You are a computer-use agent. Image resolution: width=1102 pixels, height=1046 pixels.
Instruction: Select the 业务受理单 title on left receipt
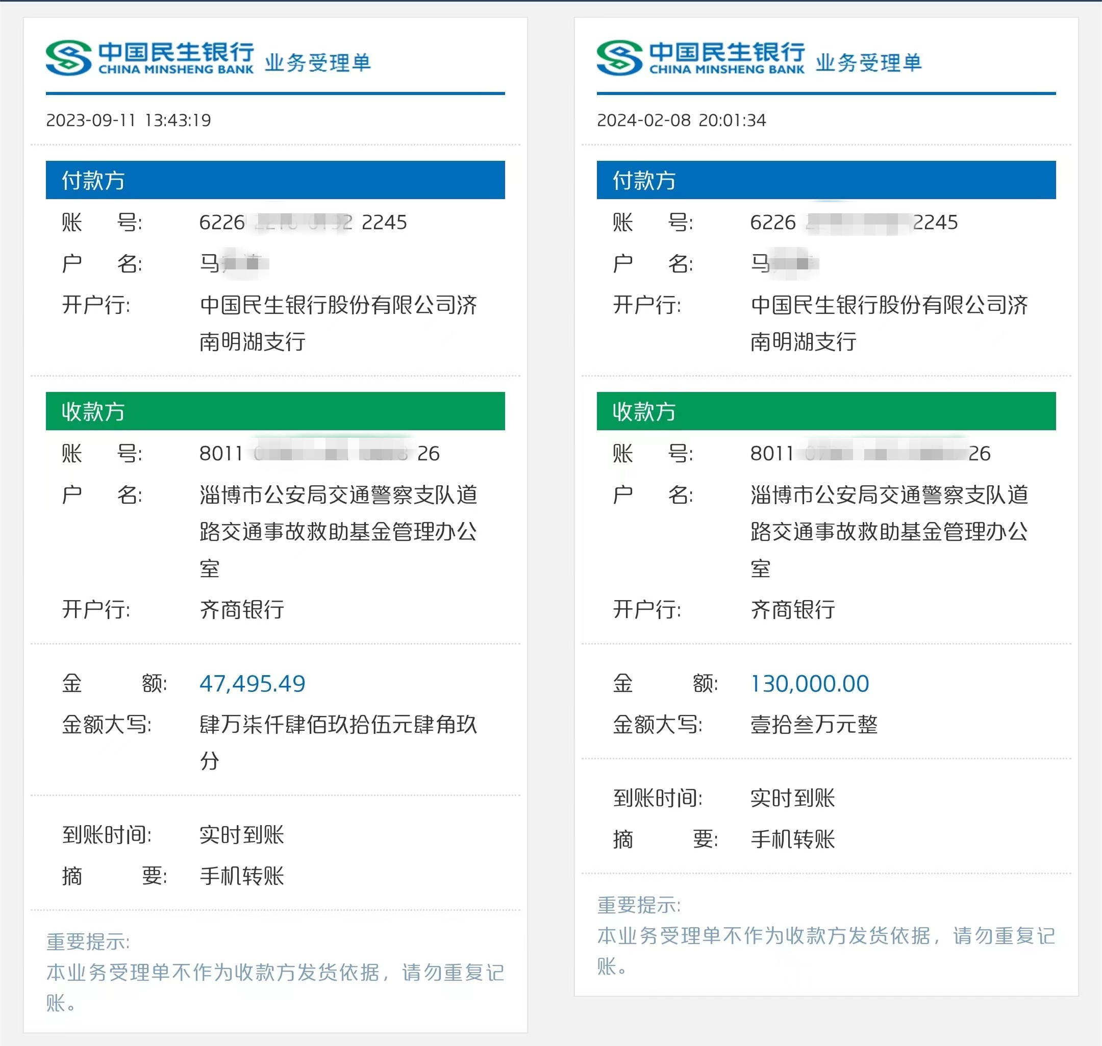(x=318, y=62)
